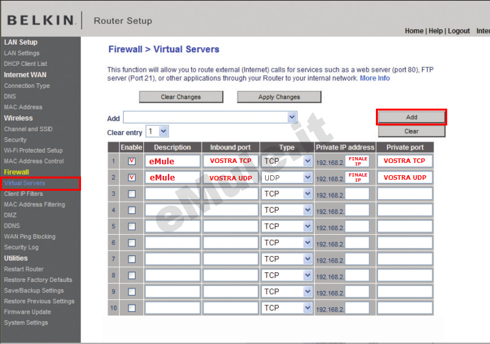490x344 pixels.
Task: Click the Private port field in row 10
Action: pyautogui.click(x=405, y=308)
